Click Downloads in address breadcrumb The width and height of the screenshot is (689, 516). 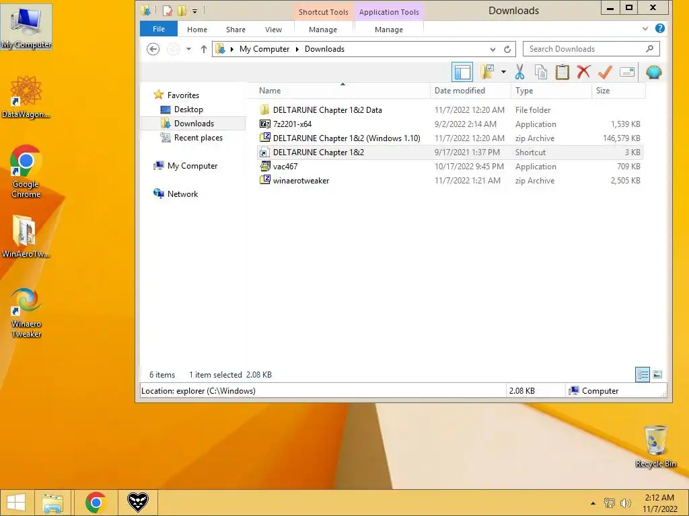[x=324, y=49]
